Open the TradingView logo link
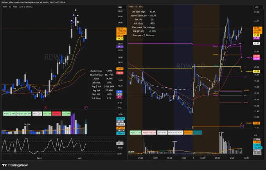This screenshot has width=266, height=170. [x=15, y=165]
